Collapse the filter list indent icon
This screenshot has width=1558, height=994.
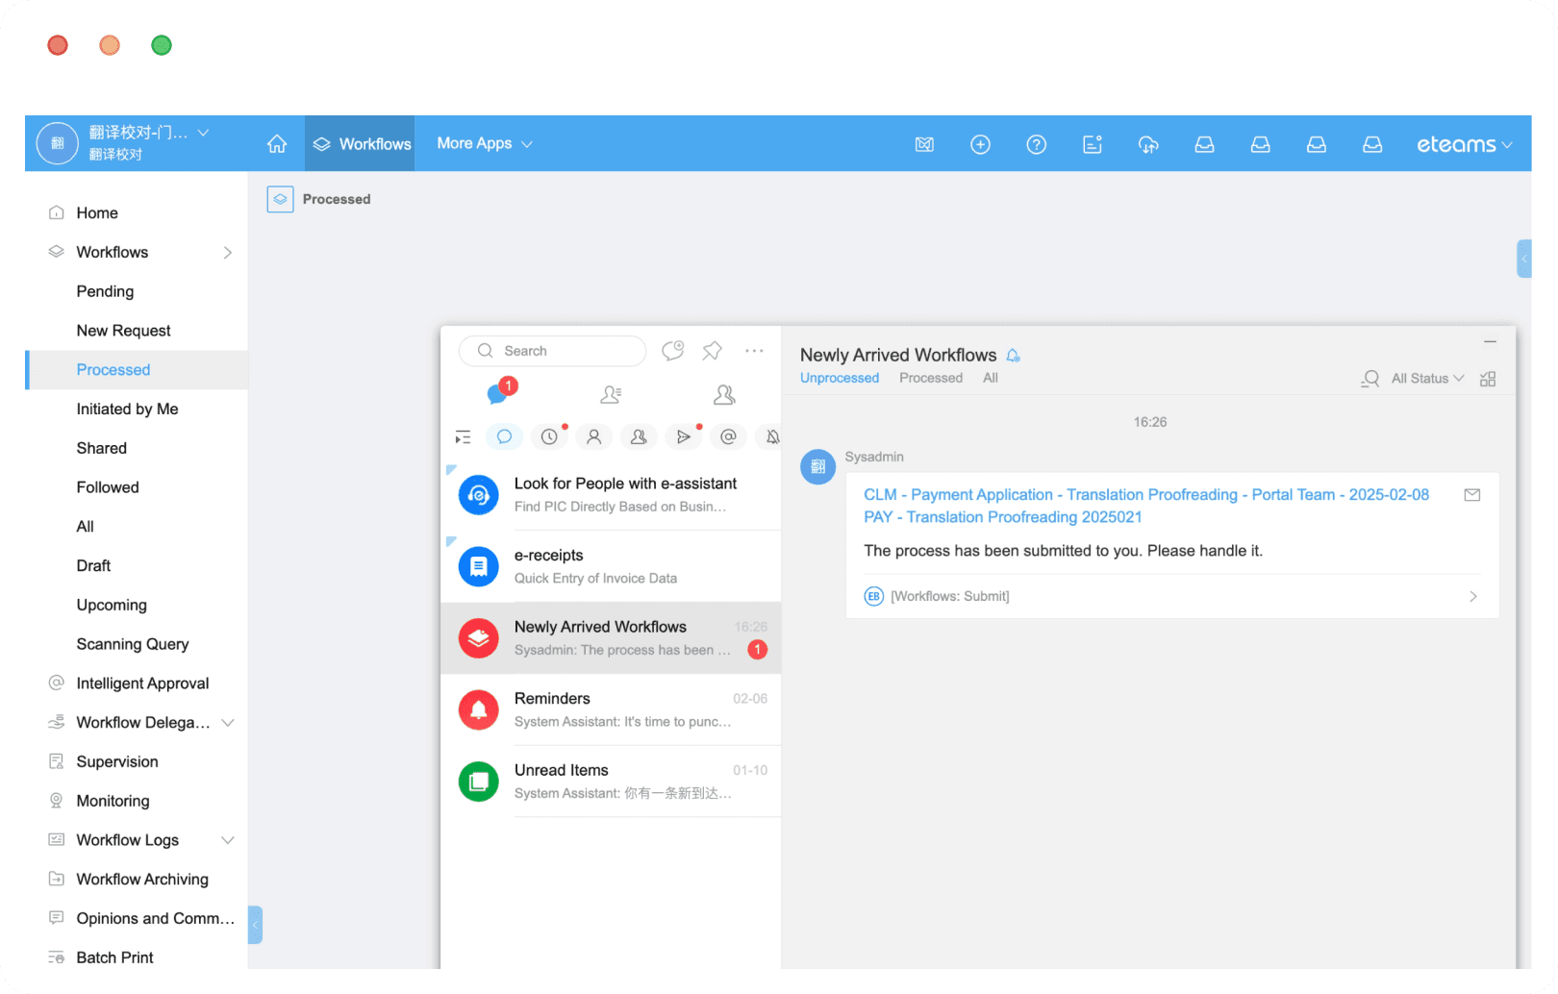pyautogui.click(x=463, y=437)
